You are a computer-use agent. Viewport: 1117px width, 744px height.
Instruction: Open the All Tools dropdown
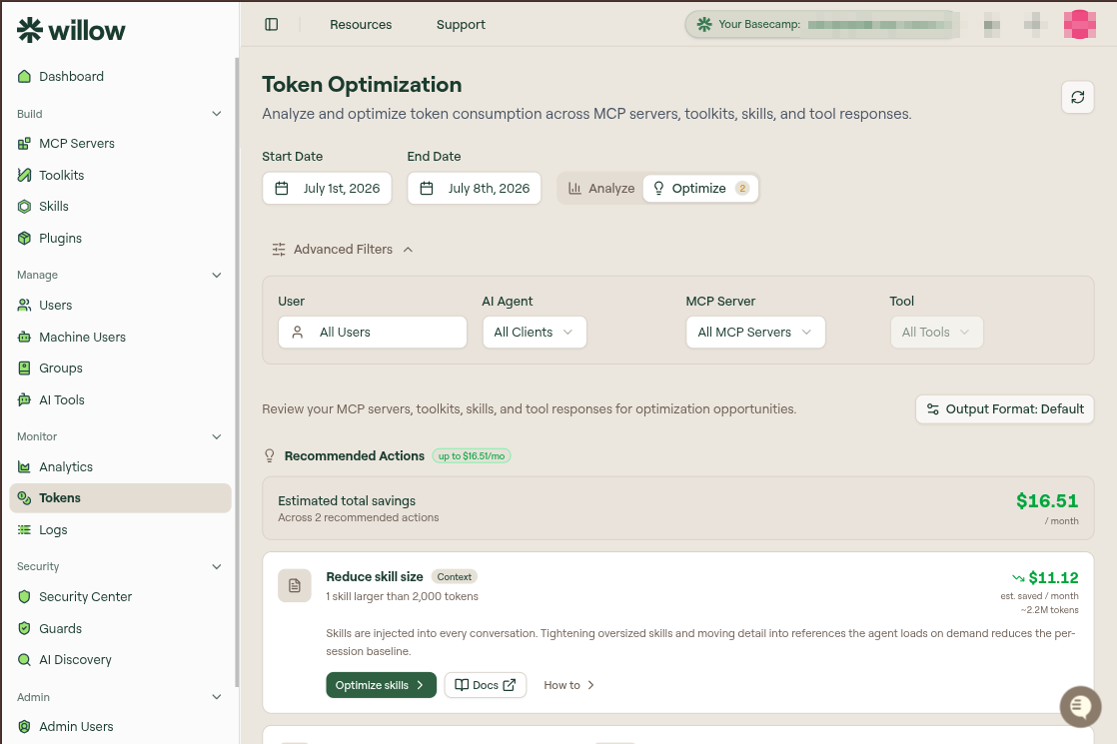click(x=937, y=333)
